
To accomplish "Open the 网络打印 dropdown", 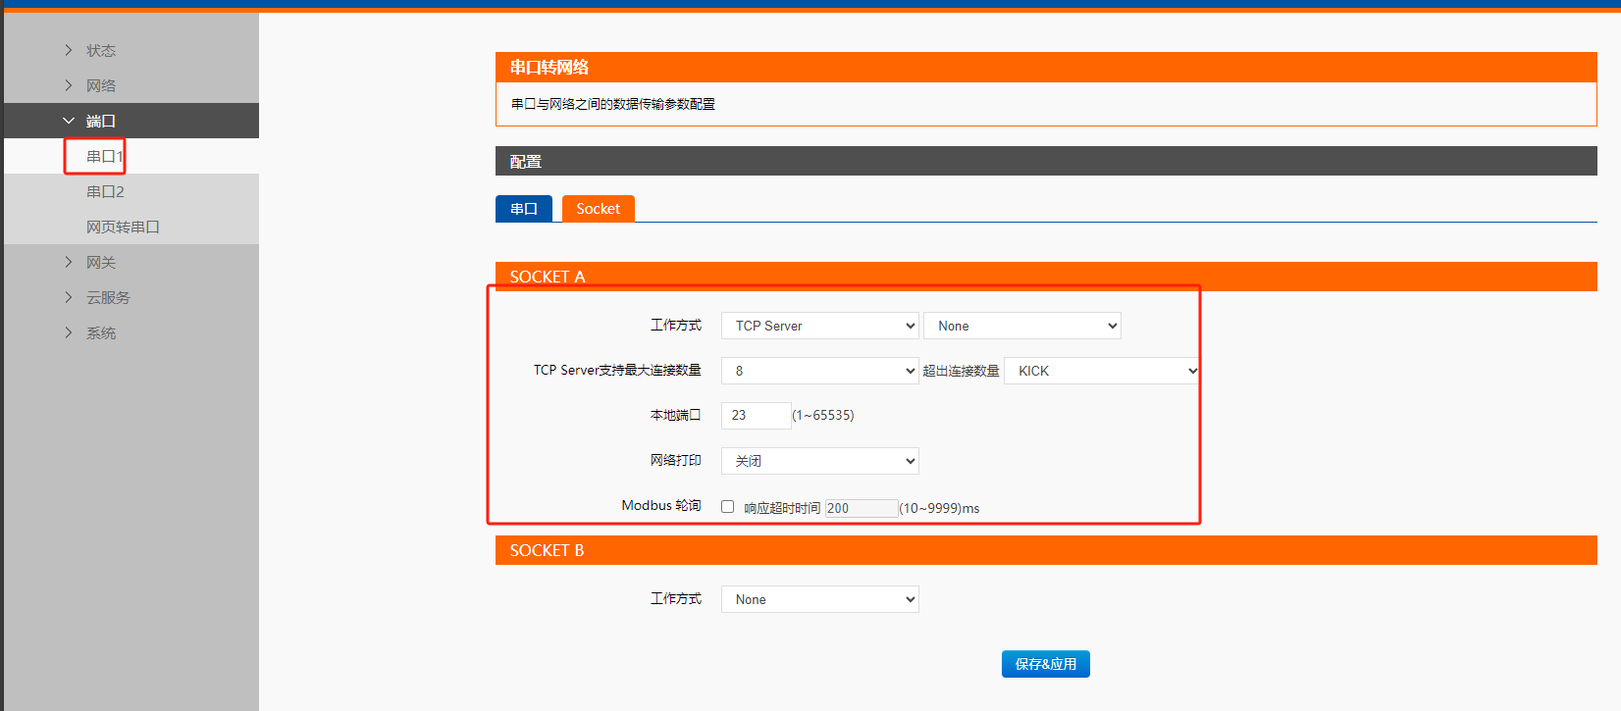I will point(819,461).
